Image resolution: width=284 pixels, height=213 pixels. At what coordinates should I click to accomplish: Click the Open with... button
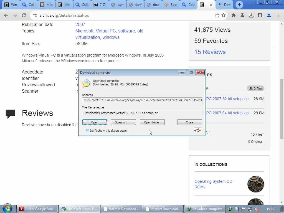tap(123, 122)
